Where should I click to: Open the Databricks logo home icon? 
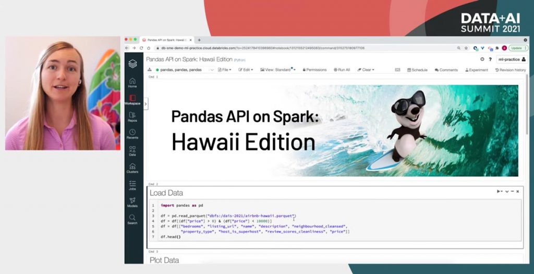[132, 63]
